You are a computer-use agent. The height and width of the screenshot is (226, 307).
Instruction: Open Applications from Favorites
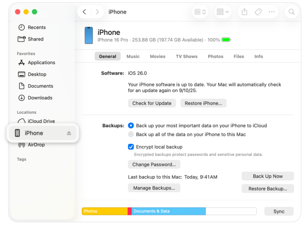point(42,62)
